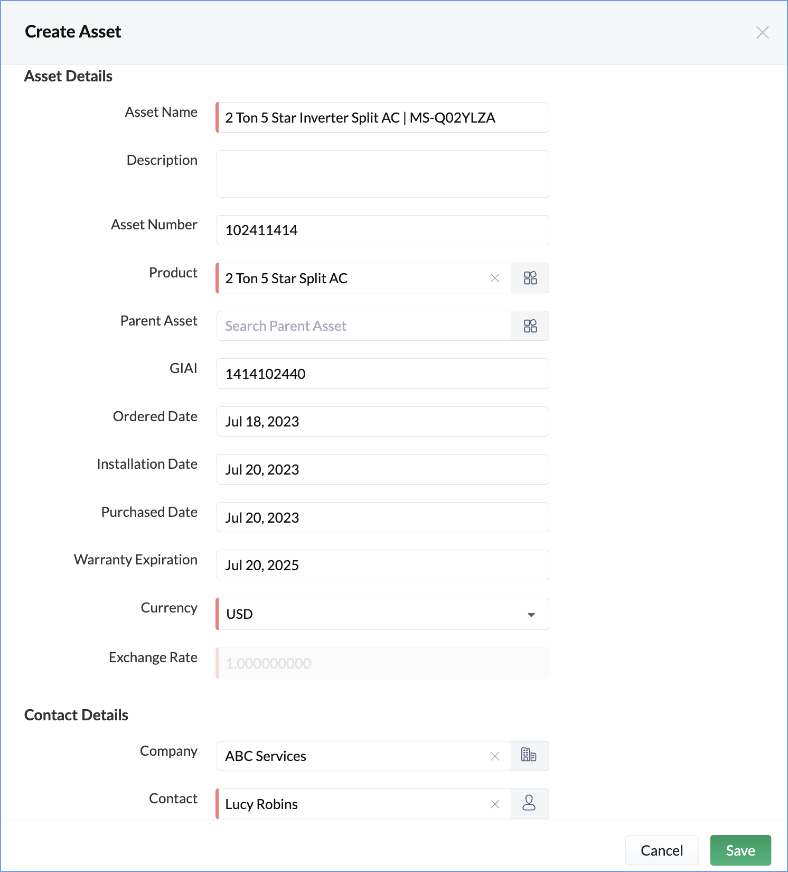Open the Warranty Expiration date field
Screen dimensions: 788x872
[x=382, y=565]
